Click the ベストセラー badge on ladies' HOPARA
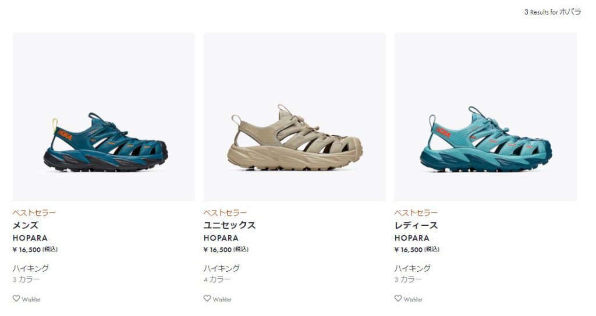Image resolution: width=596 pixels, height=316 pixels. click(x=416, y=212)
